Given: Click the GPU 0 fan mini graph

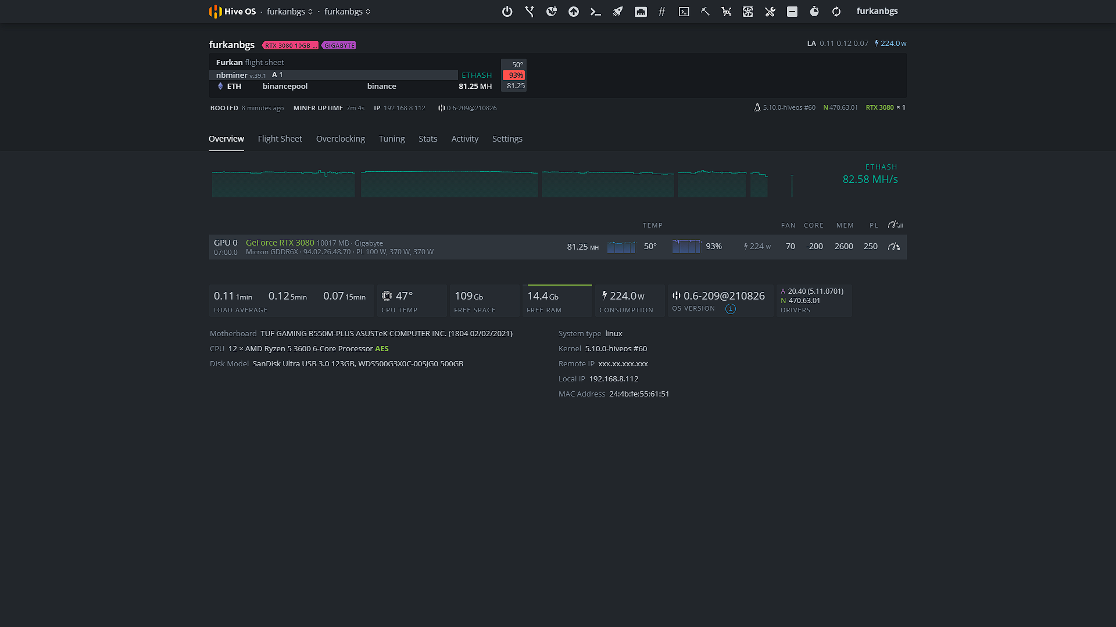Looking at the screenshot, I should (686, 247).
